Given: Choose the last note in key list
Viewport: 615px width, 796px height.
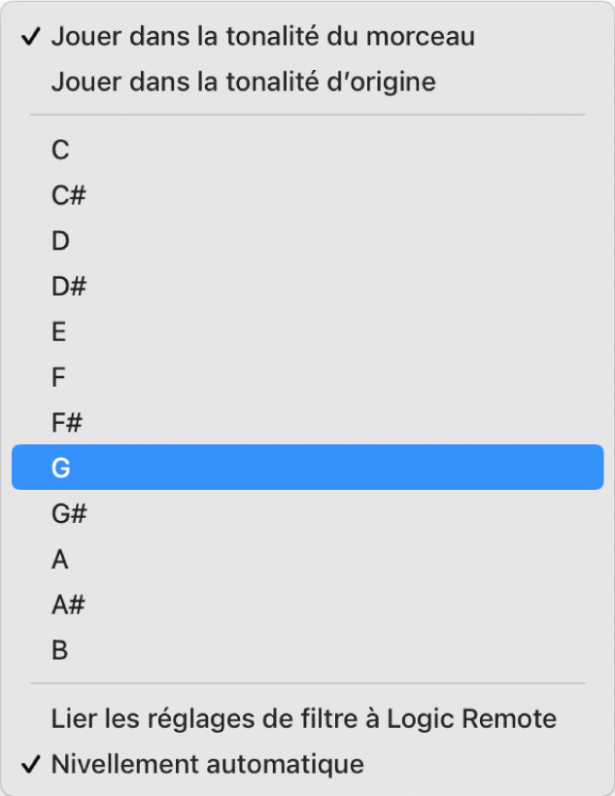Looking at the screenshot, I should tap(59, 650).
